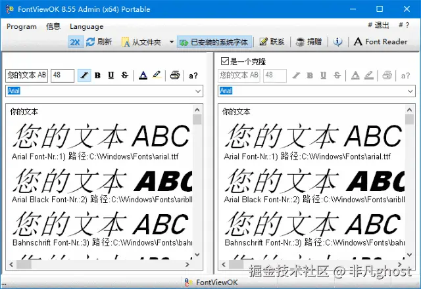Click disabled bold icon in right panel

point(310,76)
